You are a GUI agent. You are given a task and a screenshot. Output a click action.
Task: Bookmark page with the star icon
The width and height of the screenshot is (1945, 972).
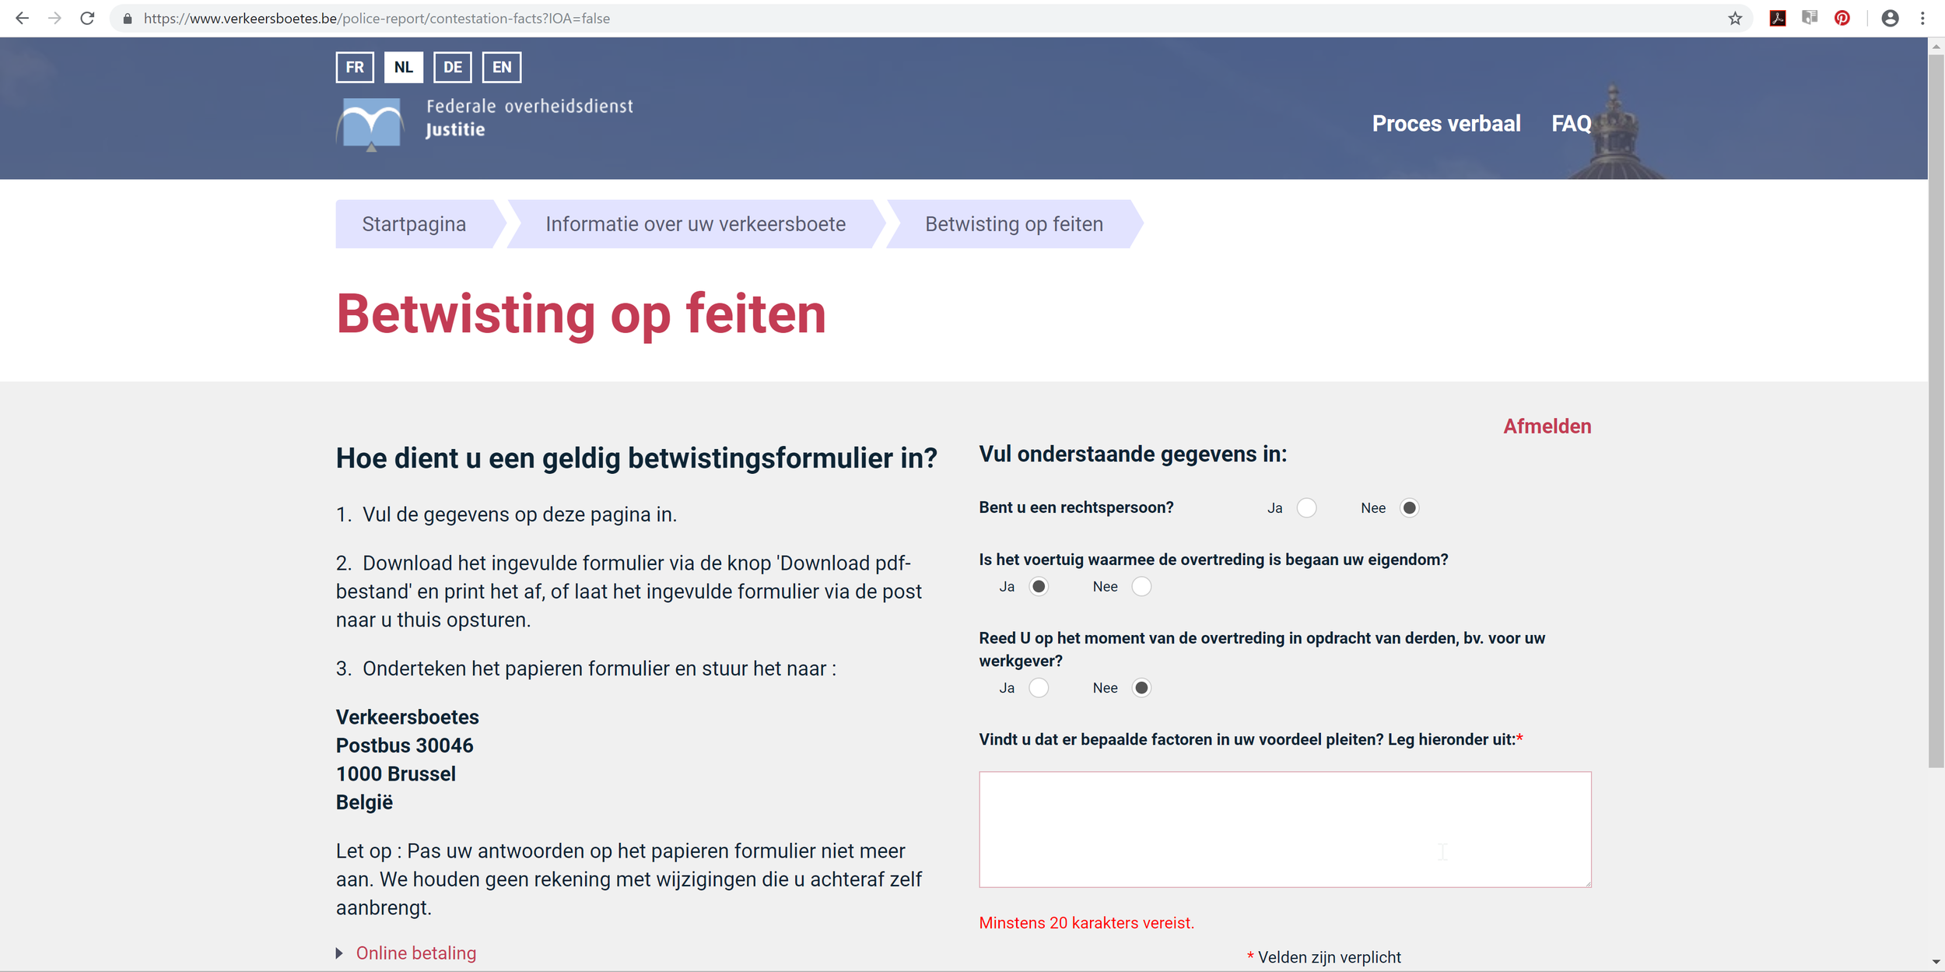tap(1734, 18)
